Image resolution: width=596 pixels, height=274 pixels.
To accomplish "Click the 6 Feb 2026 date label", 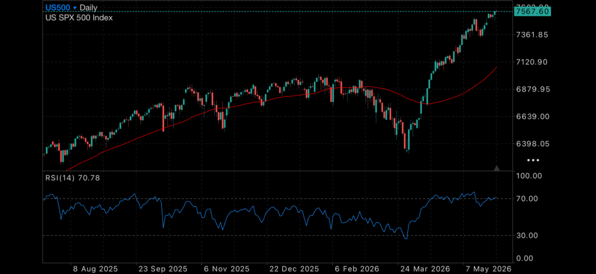I will 357,269.
